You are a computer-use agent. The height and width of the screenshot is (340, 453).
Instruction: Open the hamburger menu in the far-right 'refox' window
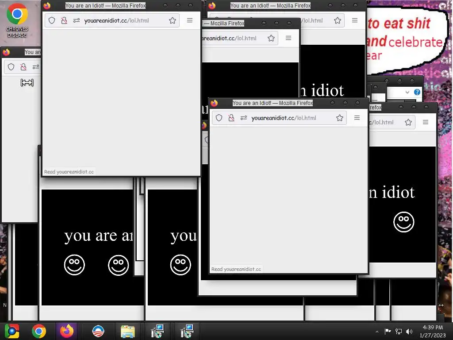tap(425, 122)
